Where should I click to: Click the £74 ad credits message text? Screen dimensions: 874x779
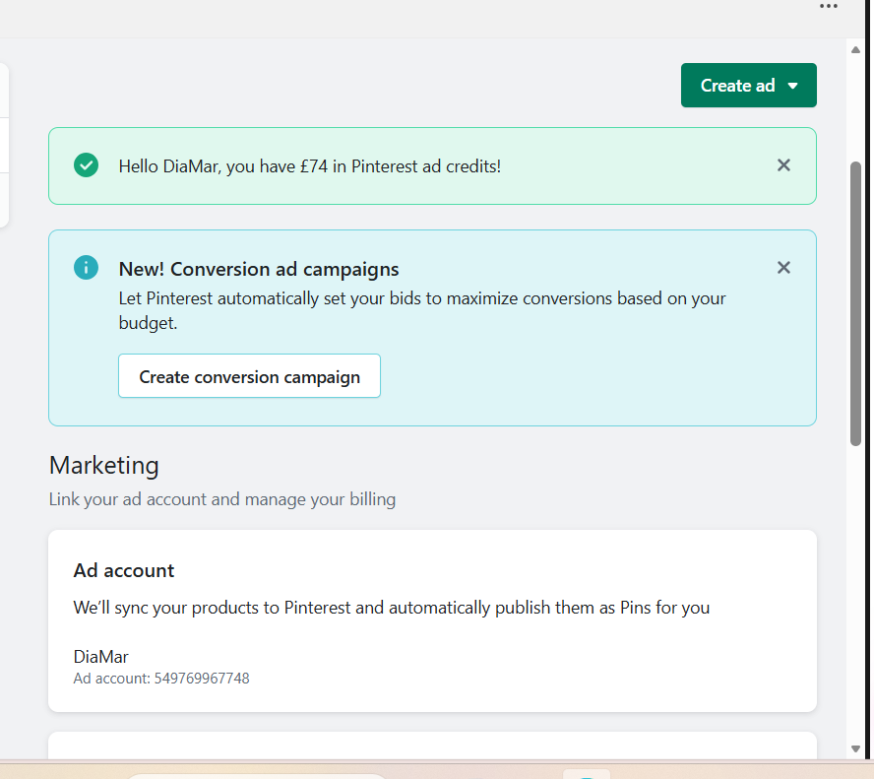tap(309, 166)
